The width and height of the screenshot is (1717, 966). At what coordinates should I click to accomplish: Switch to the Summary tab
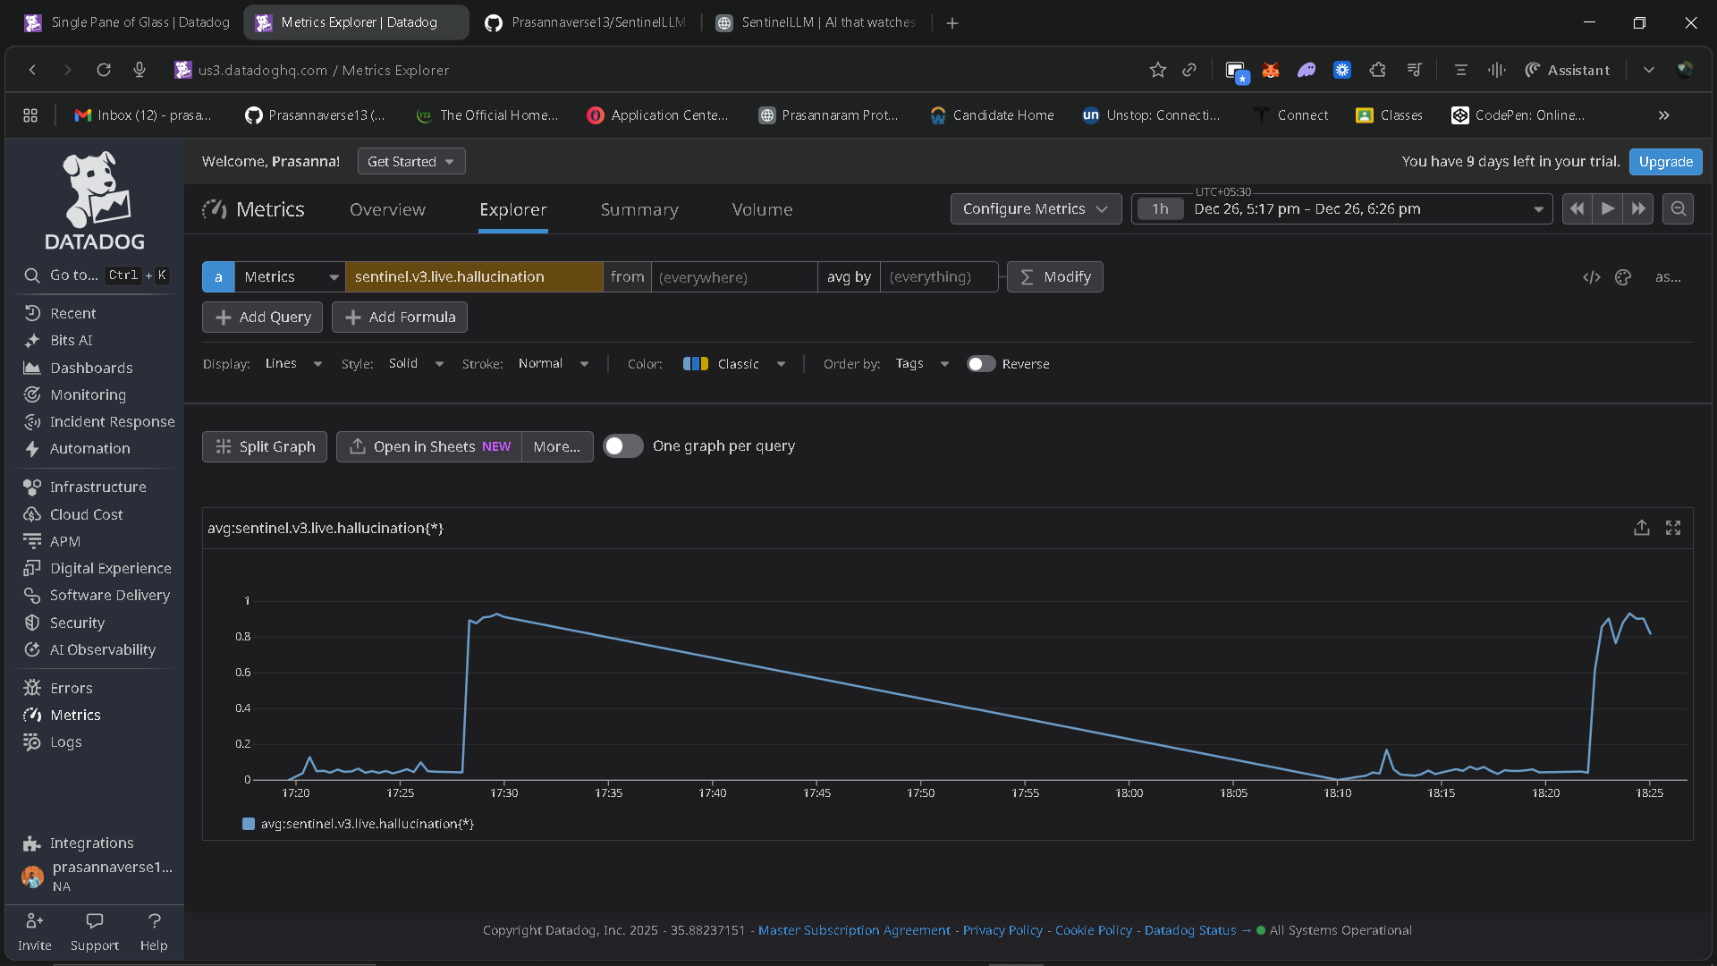pyautogui.click(x=639, y=209)
